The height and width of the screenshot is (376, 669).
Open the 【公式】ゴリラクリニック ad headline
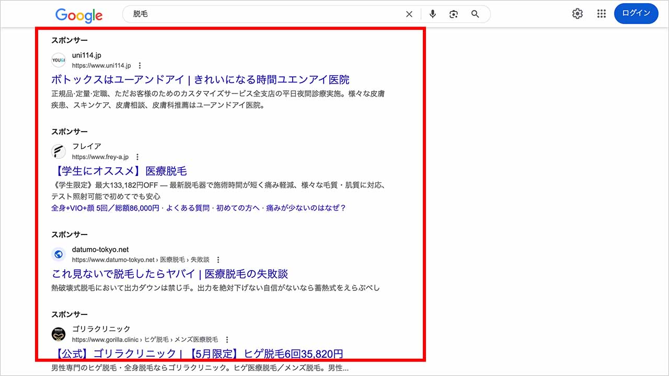pyautogui.click(x=197, y=354)
